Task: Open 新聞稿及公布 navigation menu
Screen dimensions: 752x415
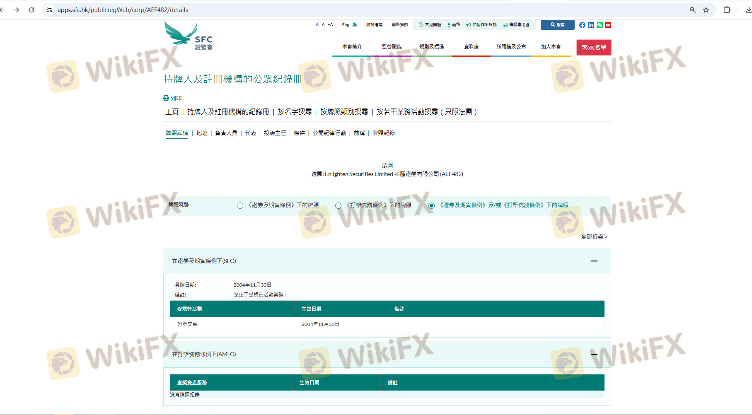Action: tap(511, 47)
